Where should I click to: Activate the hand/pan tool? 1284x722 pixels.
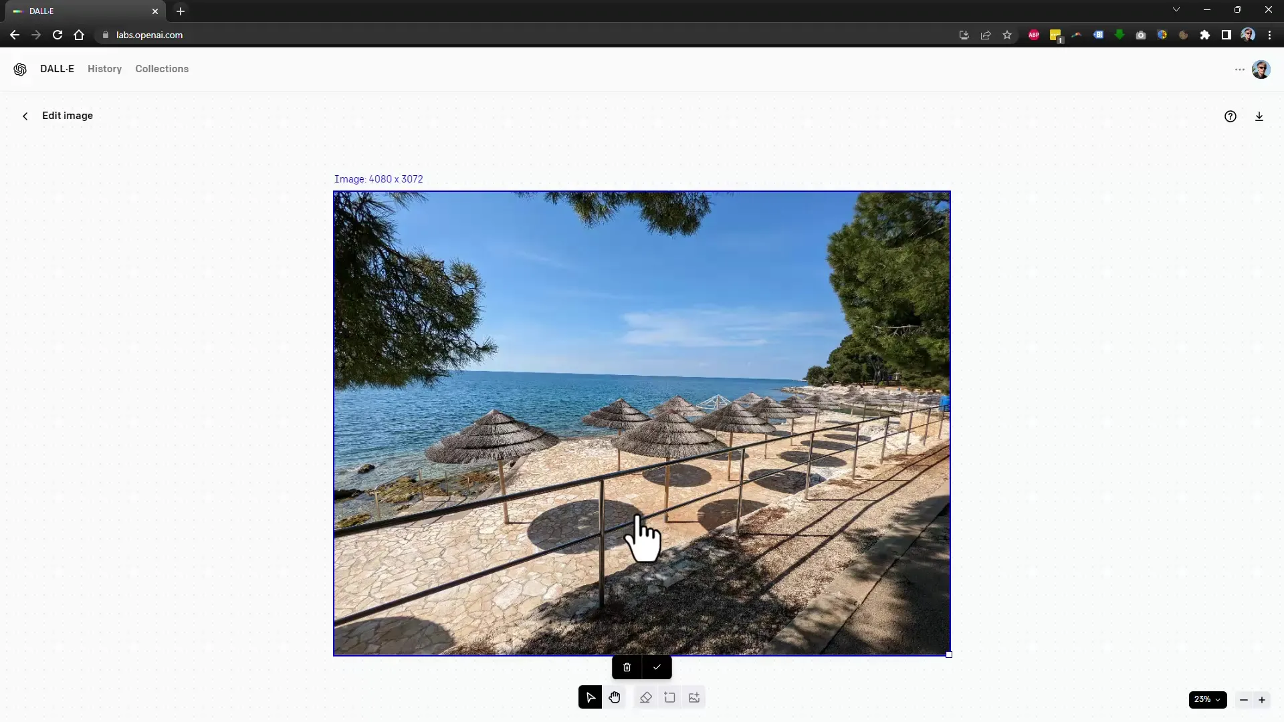614,697
